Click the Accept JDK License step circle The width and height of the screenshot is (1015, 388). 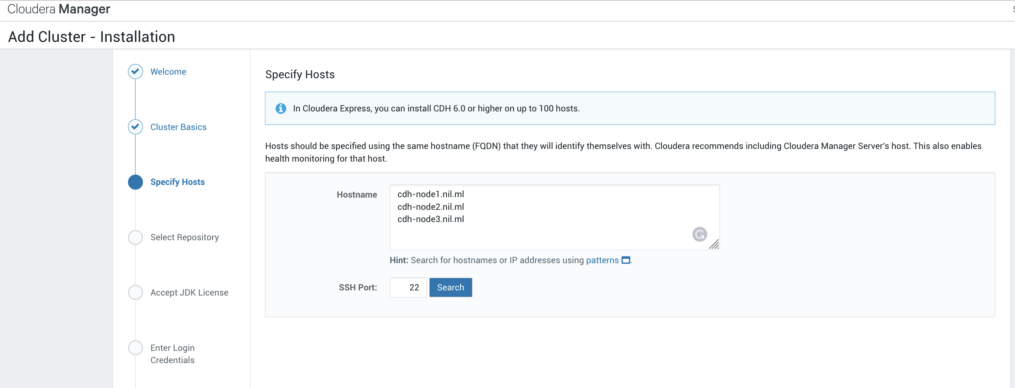[135, 292]
